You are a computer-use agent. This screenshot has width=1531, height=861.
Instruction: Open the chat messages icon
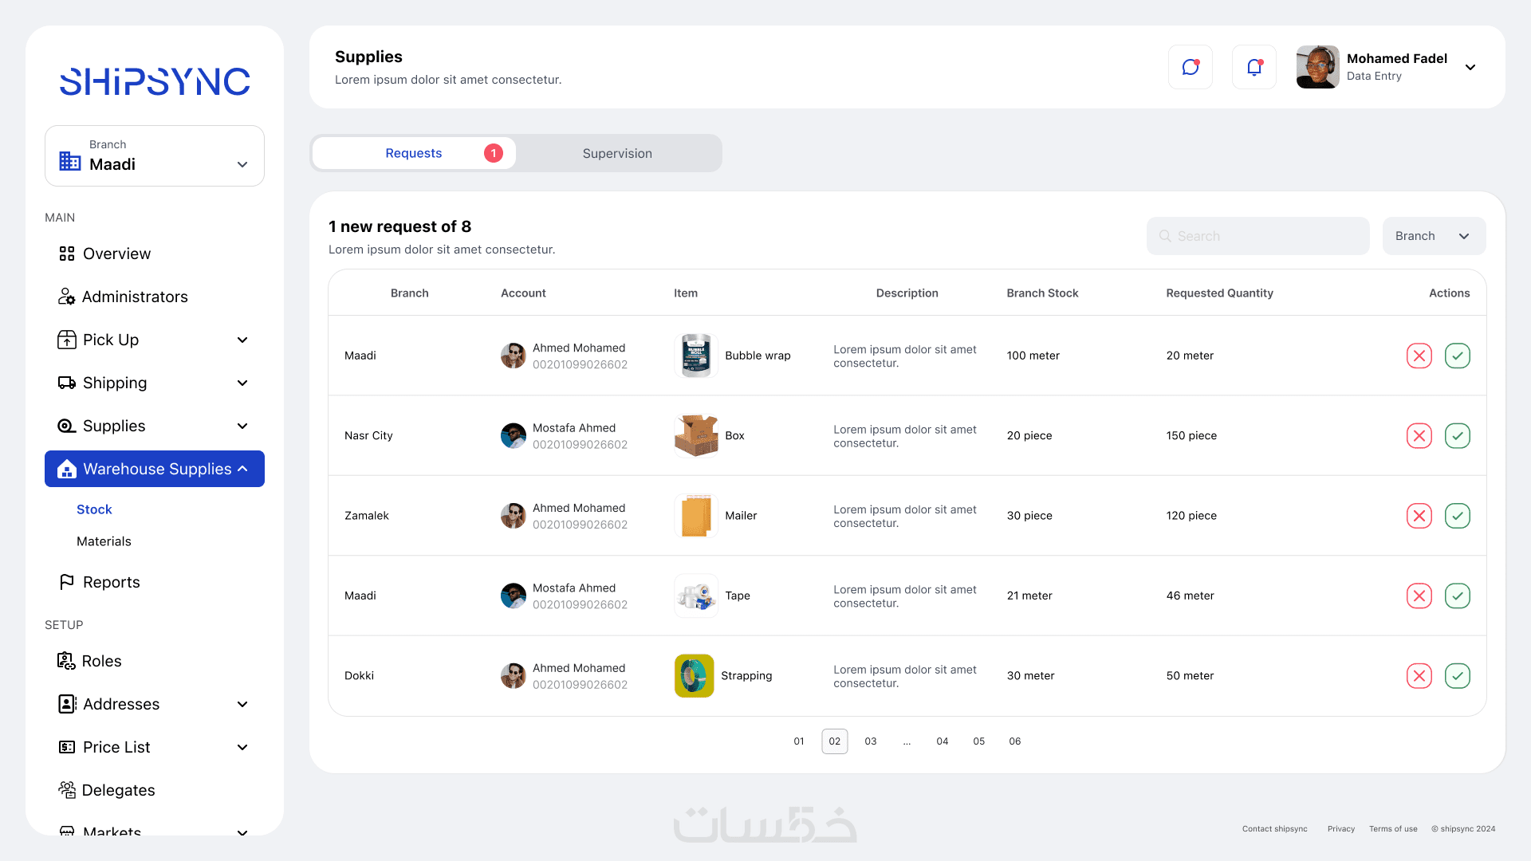point(1190,67)
